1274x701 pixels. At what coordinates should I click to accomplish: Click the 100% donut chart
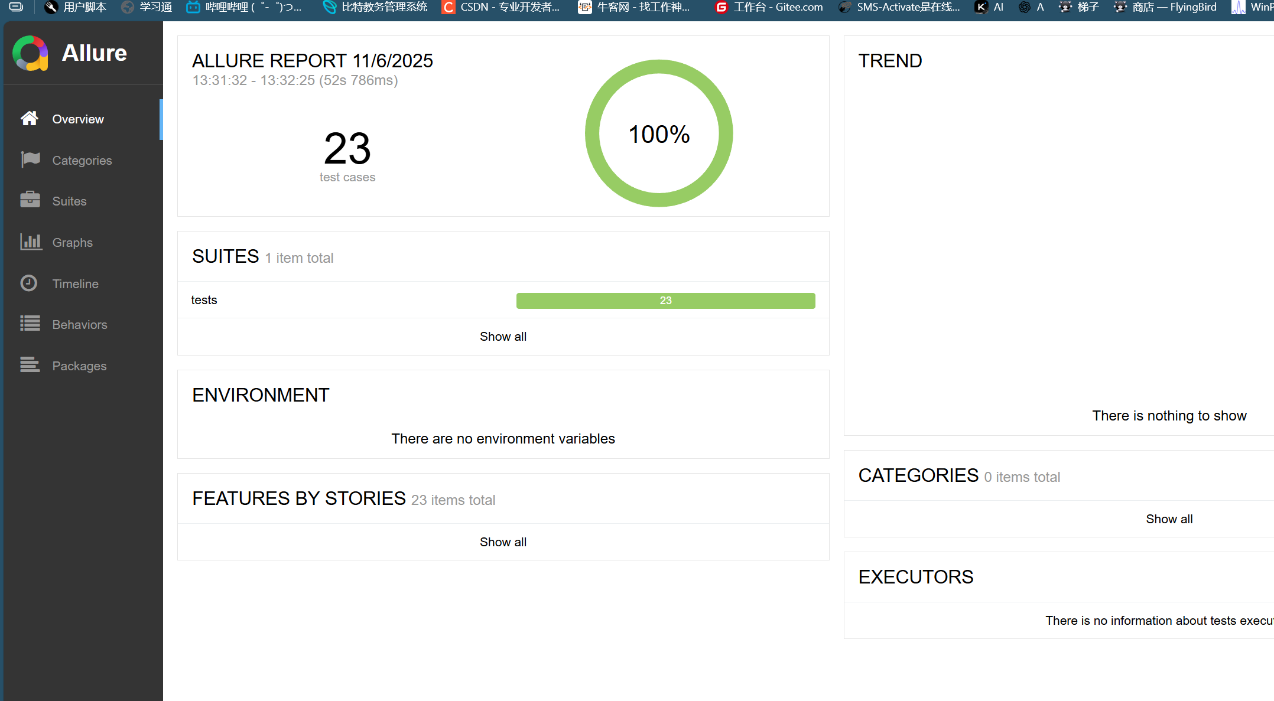coord(659,133)
